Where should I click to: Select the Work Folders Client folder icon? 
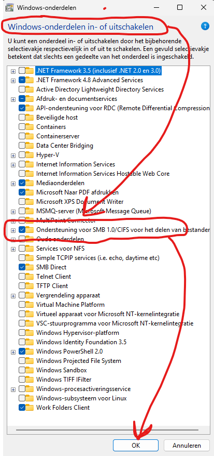(30, 408)
